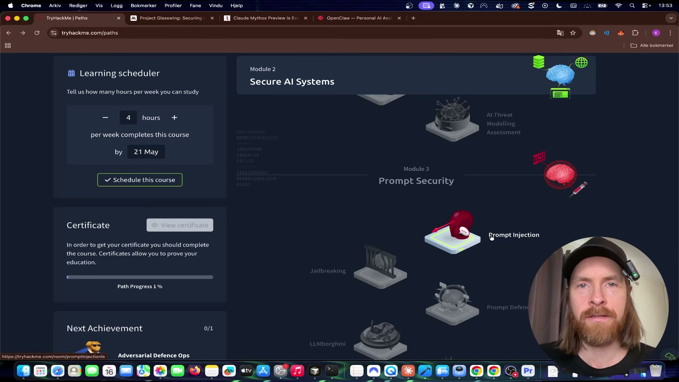
Task: Click the moon icon in the menu bar
Action: point(559,6)
